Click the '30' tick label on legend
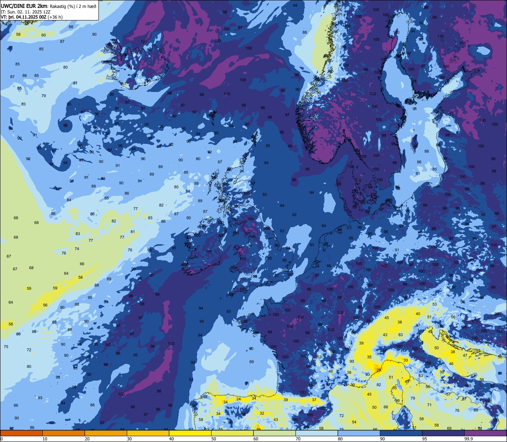 pos(129,439)
